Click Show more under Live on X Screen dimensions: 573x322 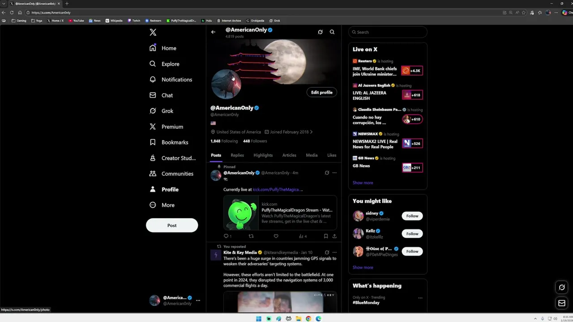[363, 182]
